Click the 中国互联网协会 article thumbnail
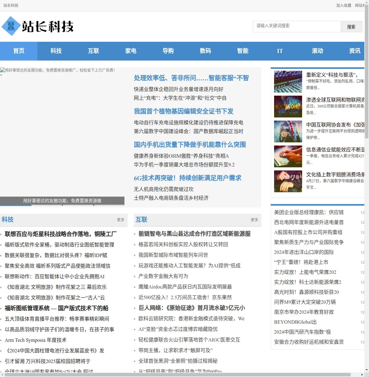 [288, 131]
